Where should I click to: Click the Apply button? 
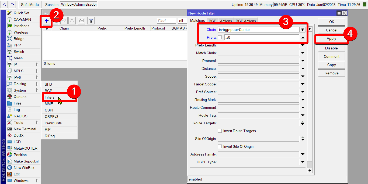[331, 39]
